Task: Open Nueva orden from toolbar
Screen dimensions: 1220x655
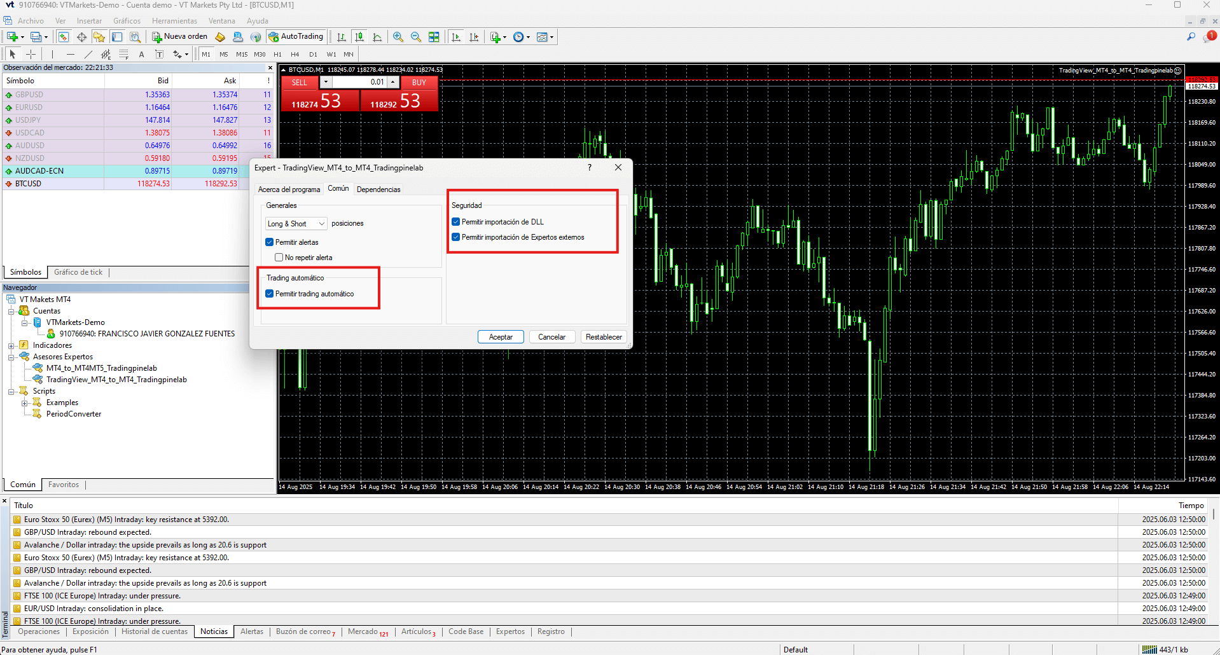Action: coord(180,37)
